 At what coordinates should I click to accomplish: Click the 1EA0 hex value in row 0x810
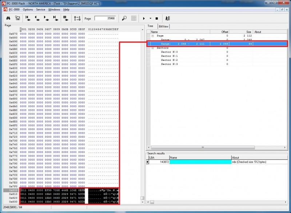pos(48,194)
